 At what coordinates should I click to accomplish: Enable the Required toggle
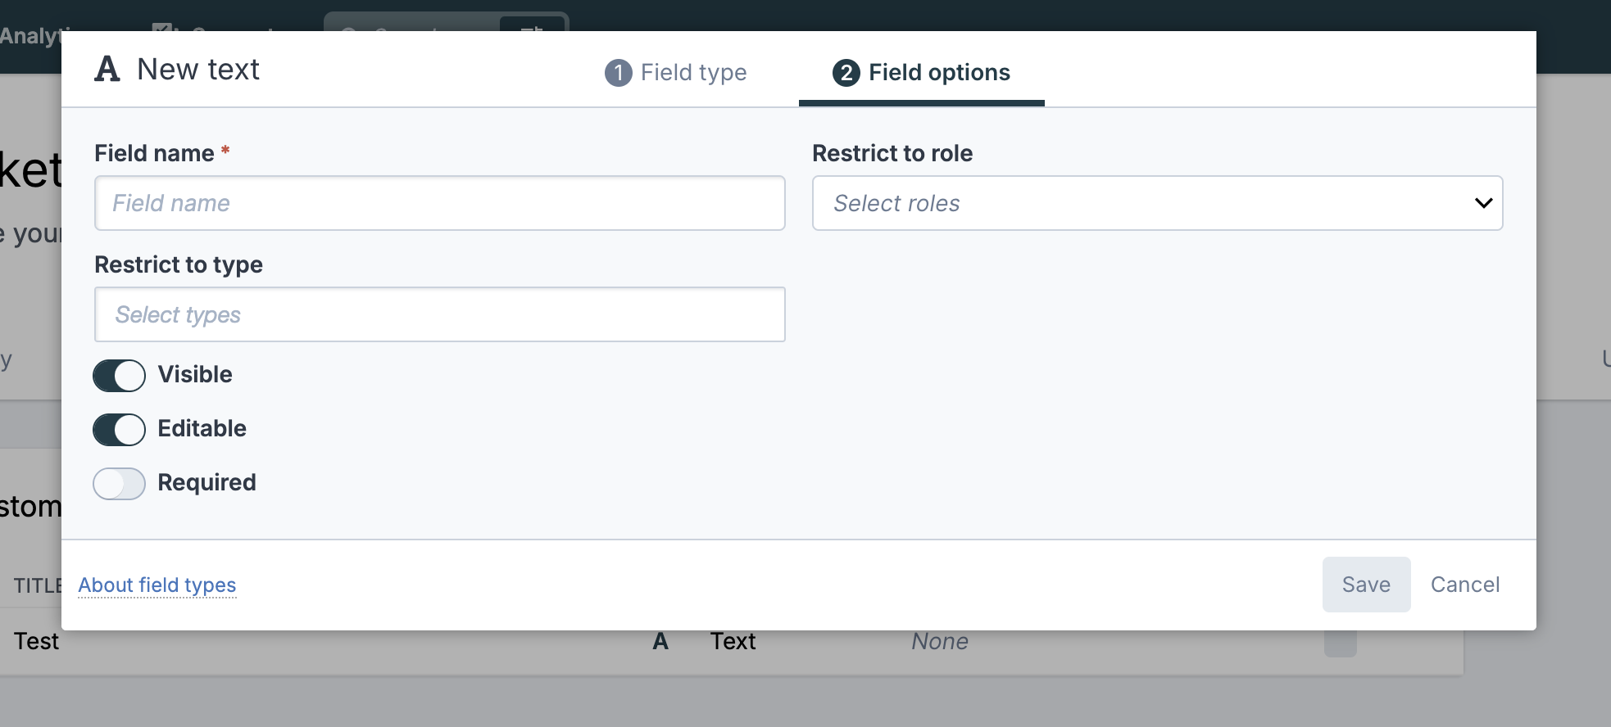[x=120, y=484]
